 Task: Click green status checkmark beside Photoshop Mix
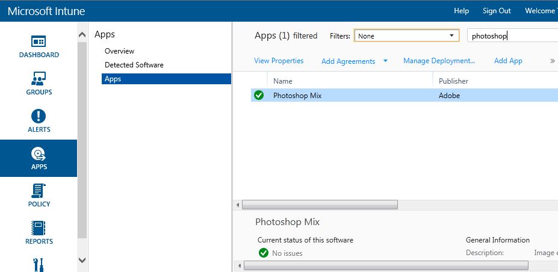point(259,95)
